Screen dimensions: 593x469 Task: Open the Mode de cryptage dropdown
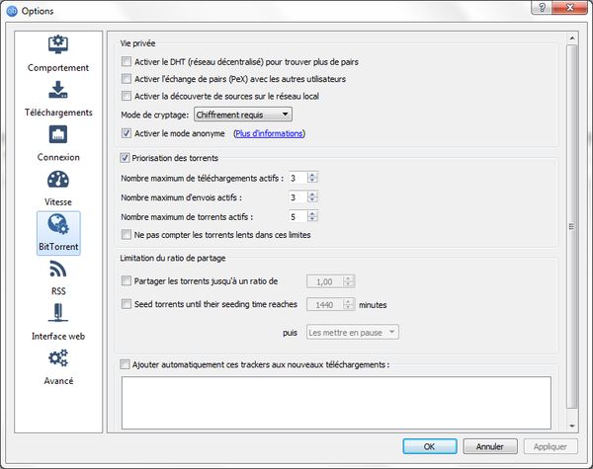243,115
